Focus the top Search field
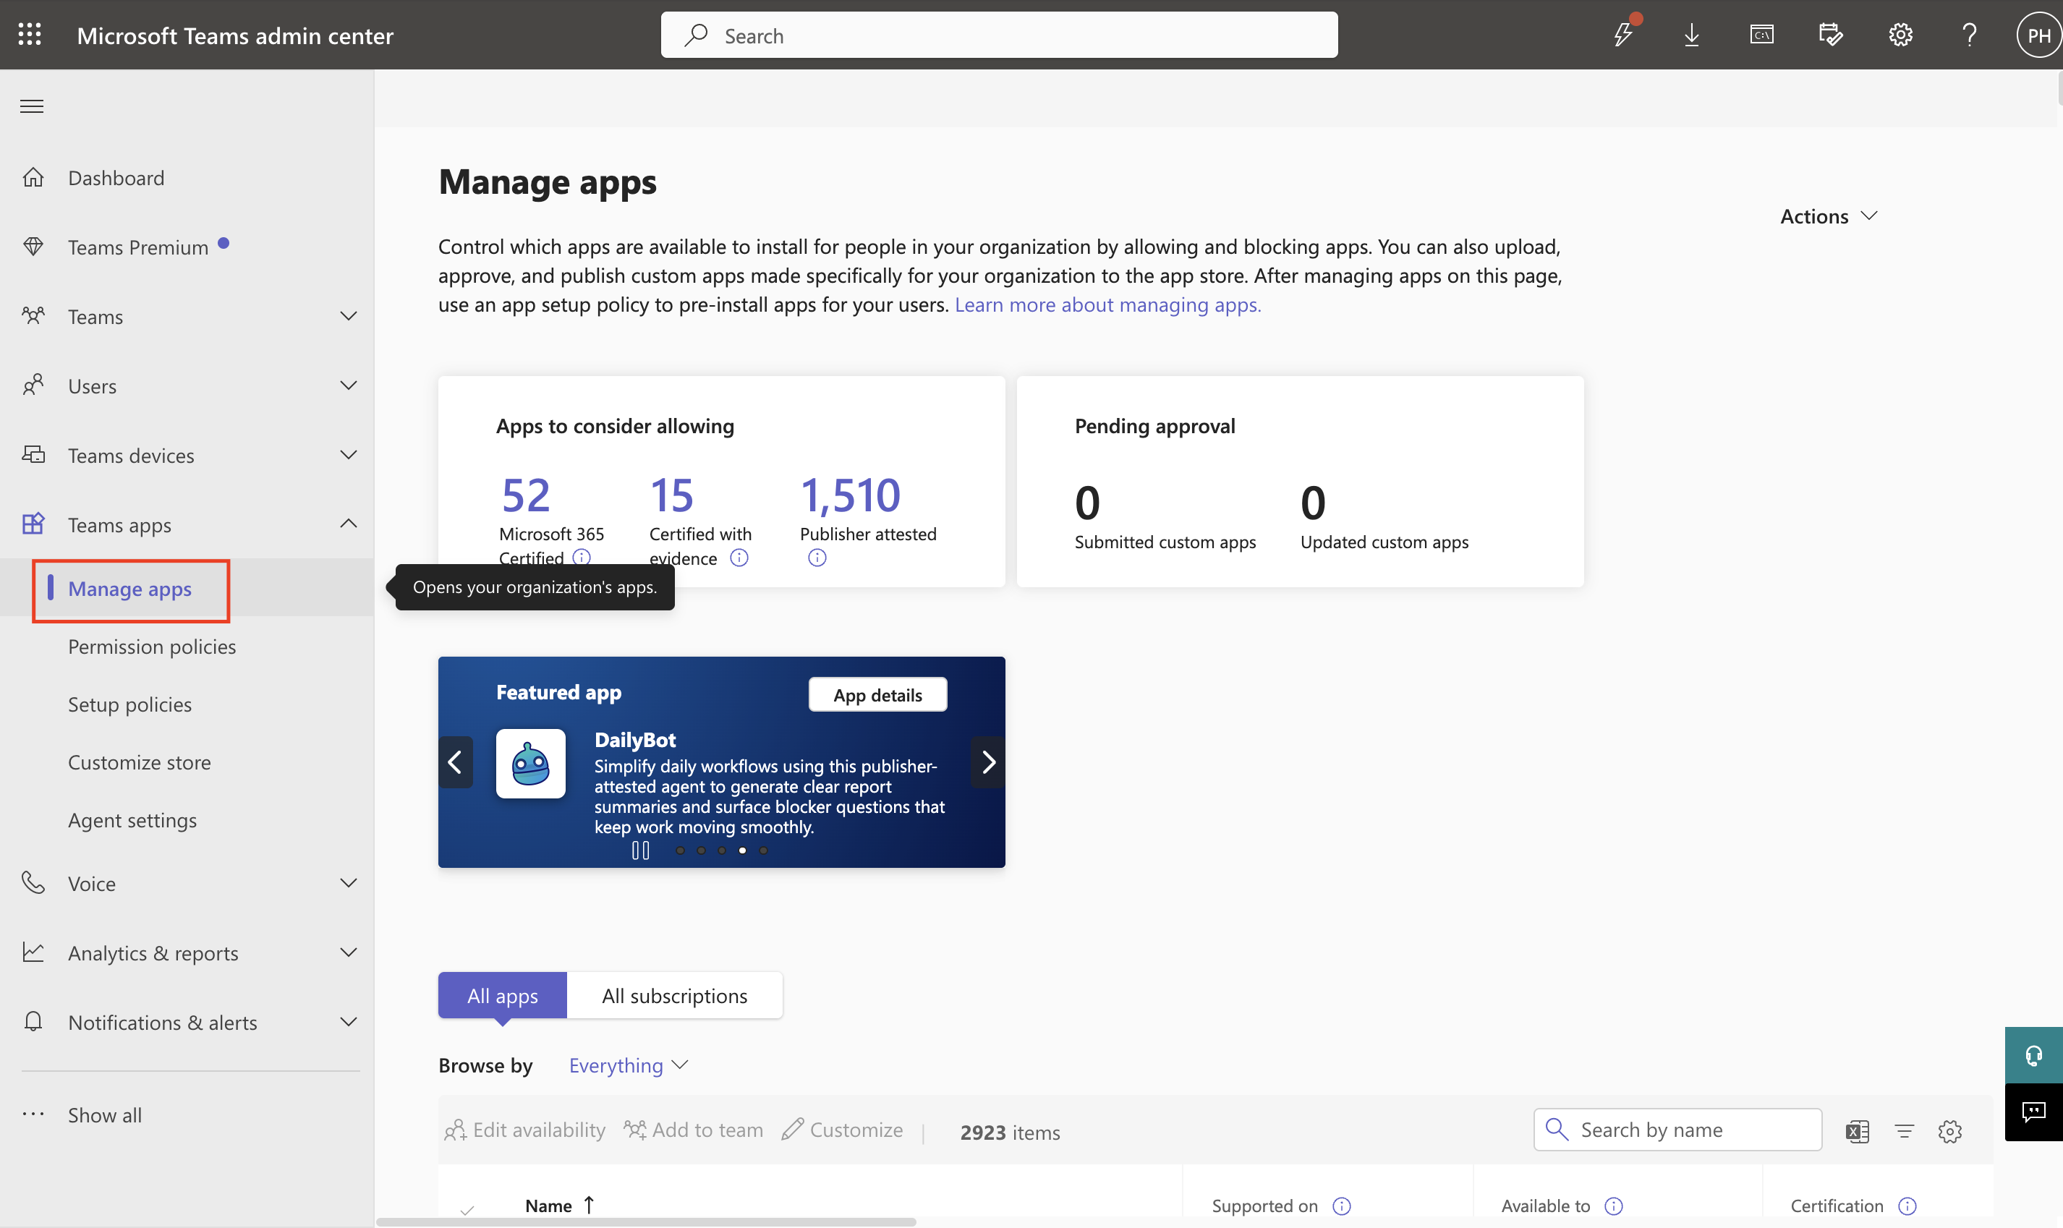 tap(999, 35)
